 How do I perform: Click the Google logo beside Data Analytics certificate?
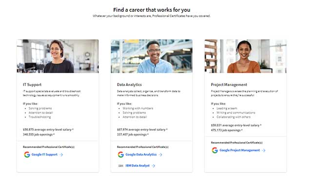121,155
